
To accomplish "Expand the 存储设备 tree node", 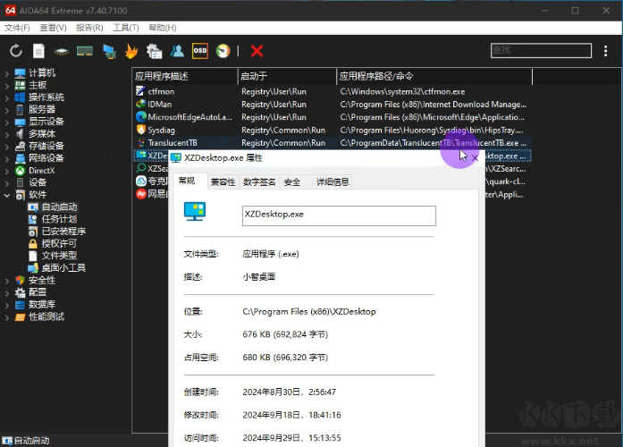I will pyautogui.click(x=7, y=147).
